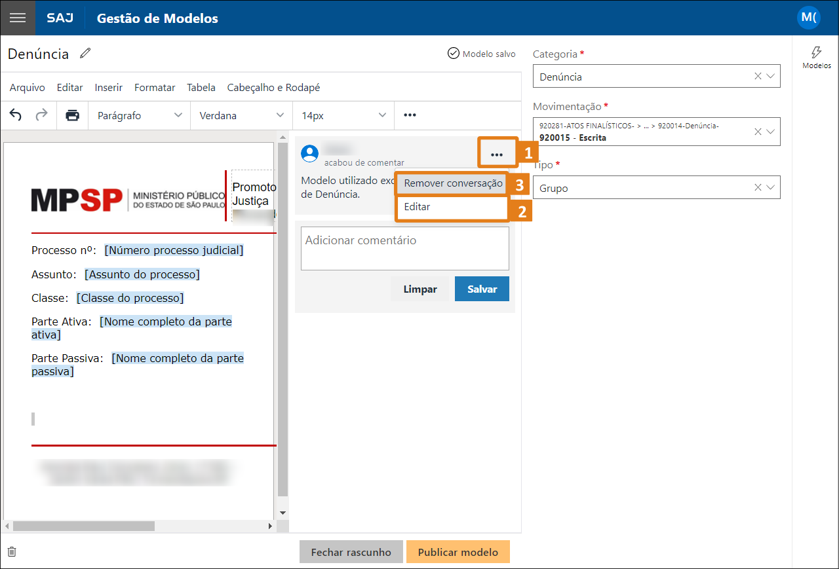This screenshot has width=839, height=569.
Task: Open the user avatar in the header
Action: pos(808,18)
